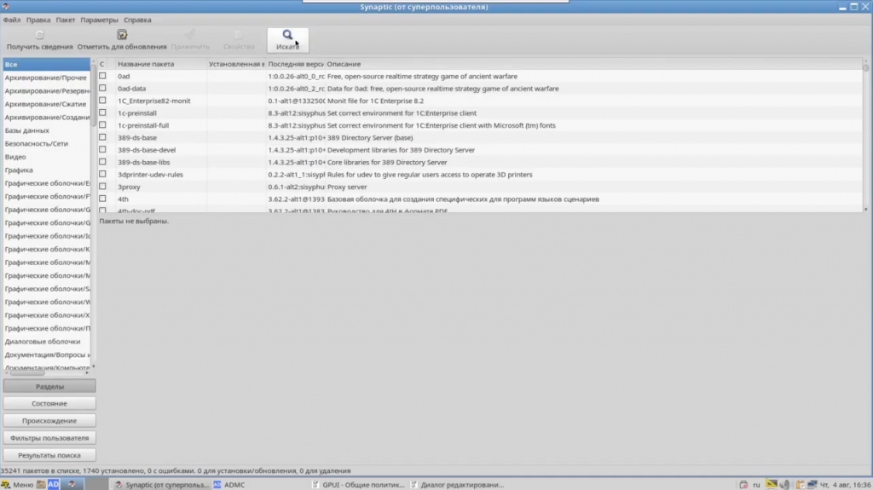Toggle the checkbox for 1c-preinstall
This screenshot has width=873, height=490.
pos(102,112)
